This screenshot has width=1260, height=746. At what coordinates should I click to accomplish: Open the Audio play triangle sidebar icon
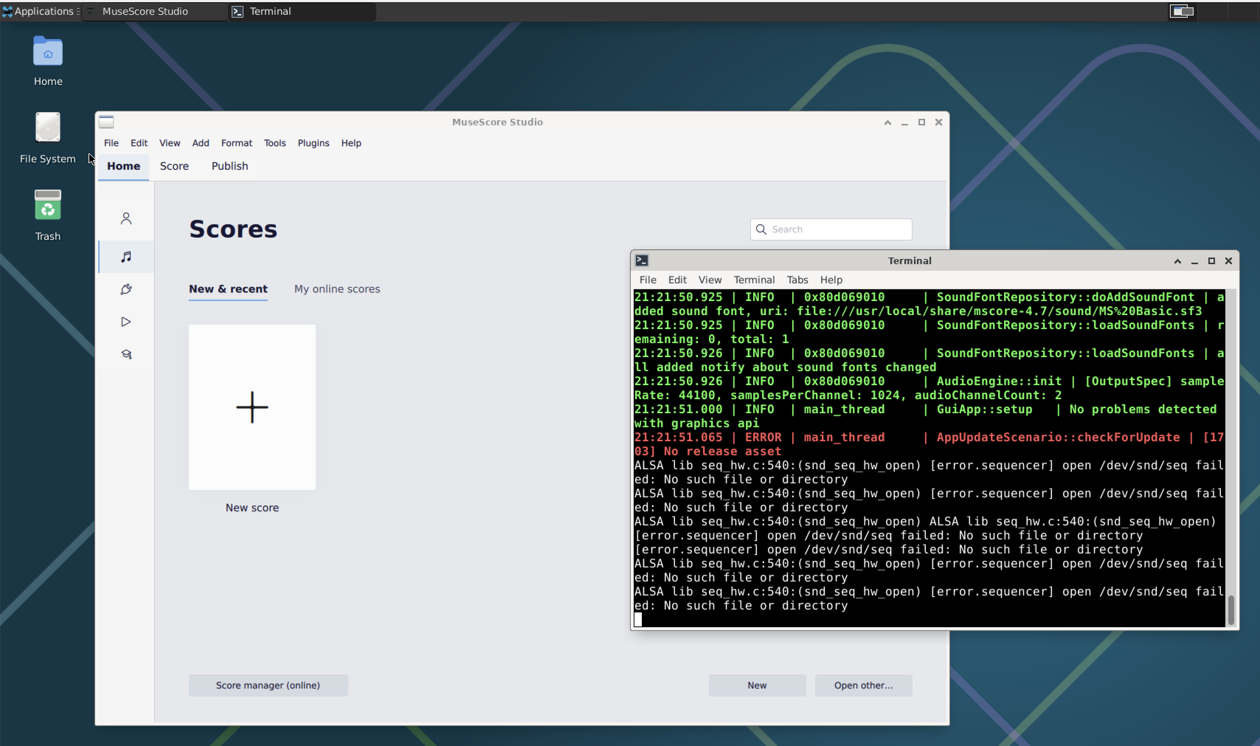[x=126, y=322]
